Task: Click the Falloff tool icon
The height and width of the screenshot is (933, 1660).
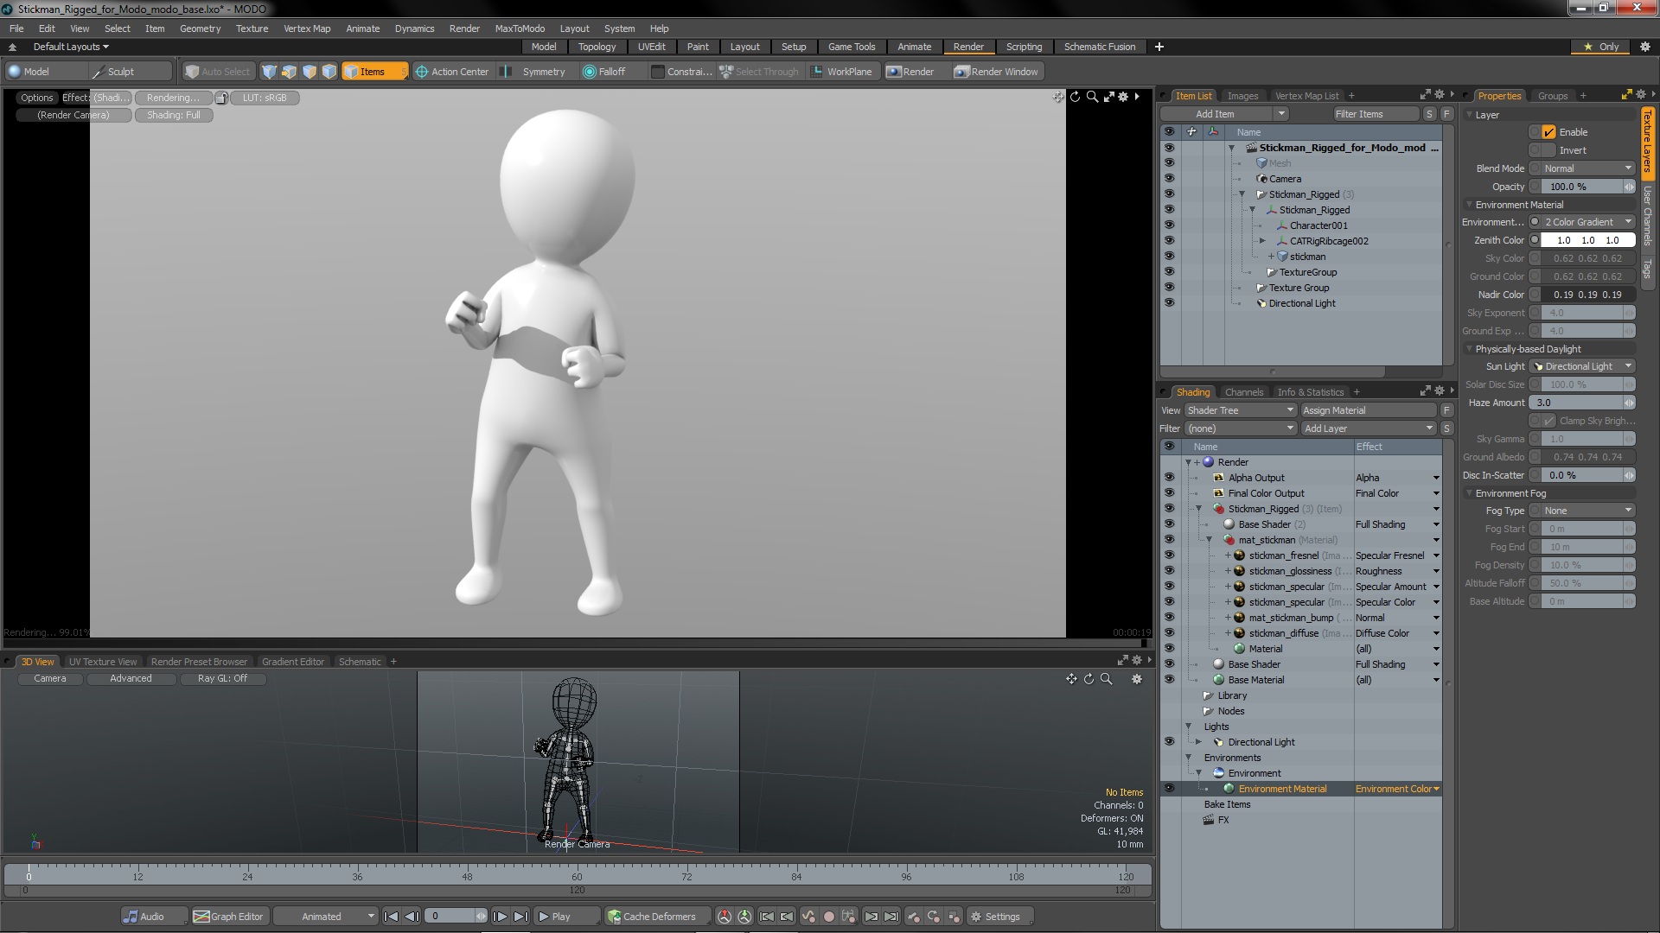Action: click(588, 72)
